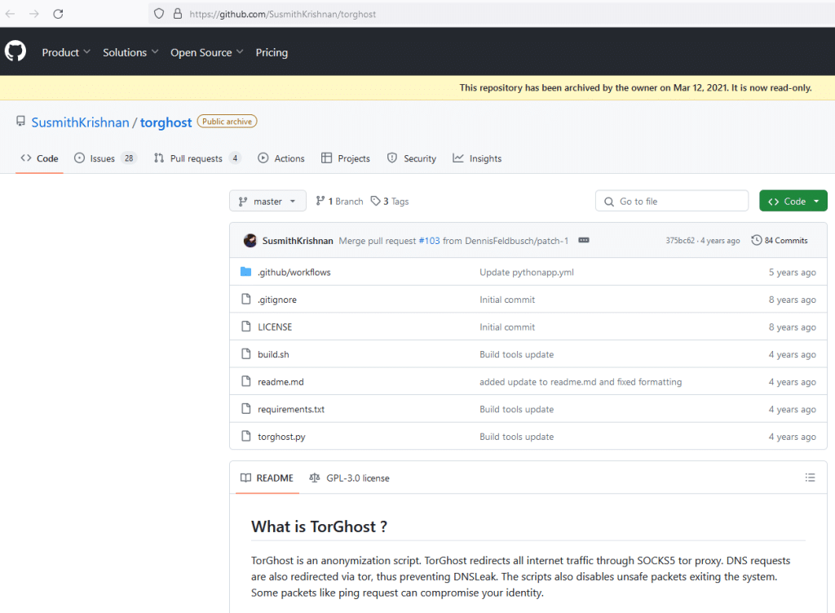835x613 pixels.
Task: Click the file icon next to LICENSE
Action: pos(245,326)
